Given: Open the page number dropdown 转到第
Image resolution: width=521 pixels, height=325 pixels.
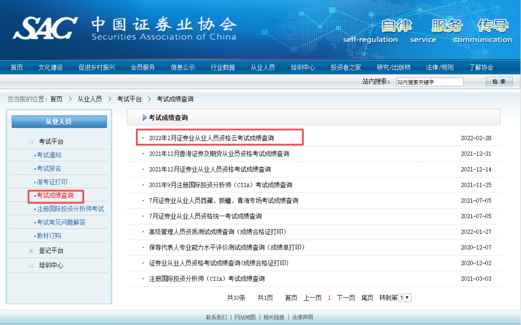Looking at the screenshot, I should click(405, 298).
